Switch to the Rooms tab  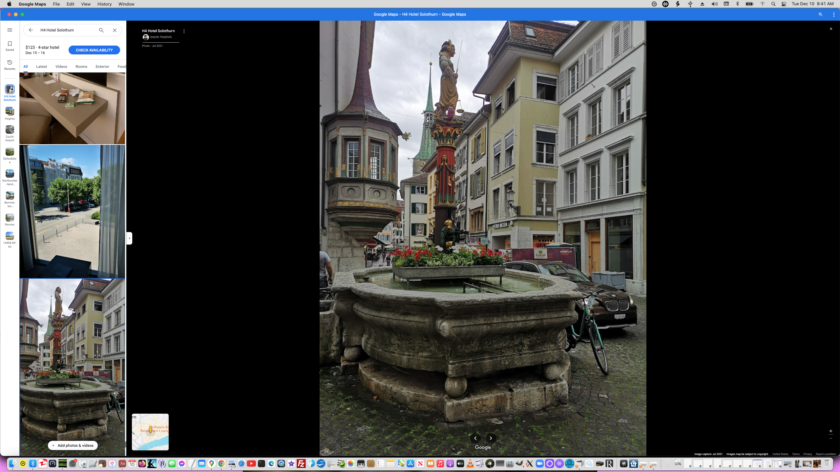[81, 67]
